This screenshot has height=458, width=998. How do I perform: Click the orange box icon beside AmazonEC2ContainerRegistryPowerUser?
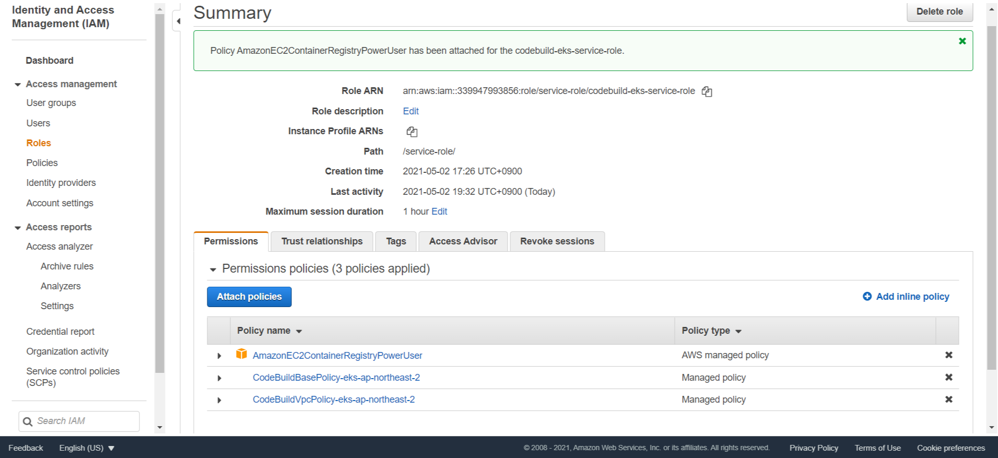(x=241, y=354)
